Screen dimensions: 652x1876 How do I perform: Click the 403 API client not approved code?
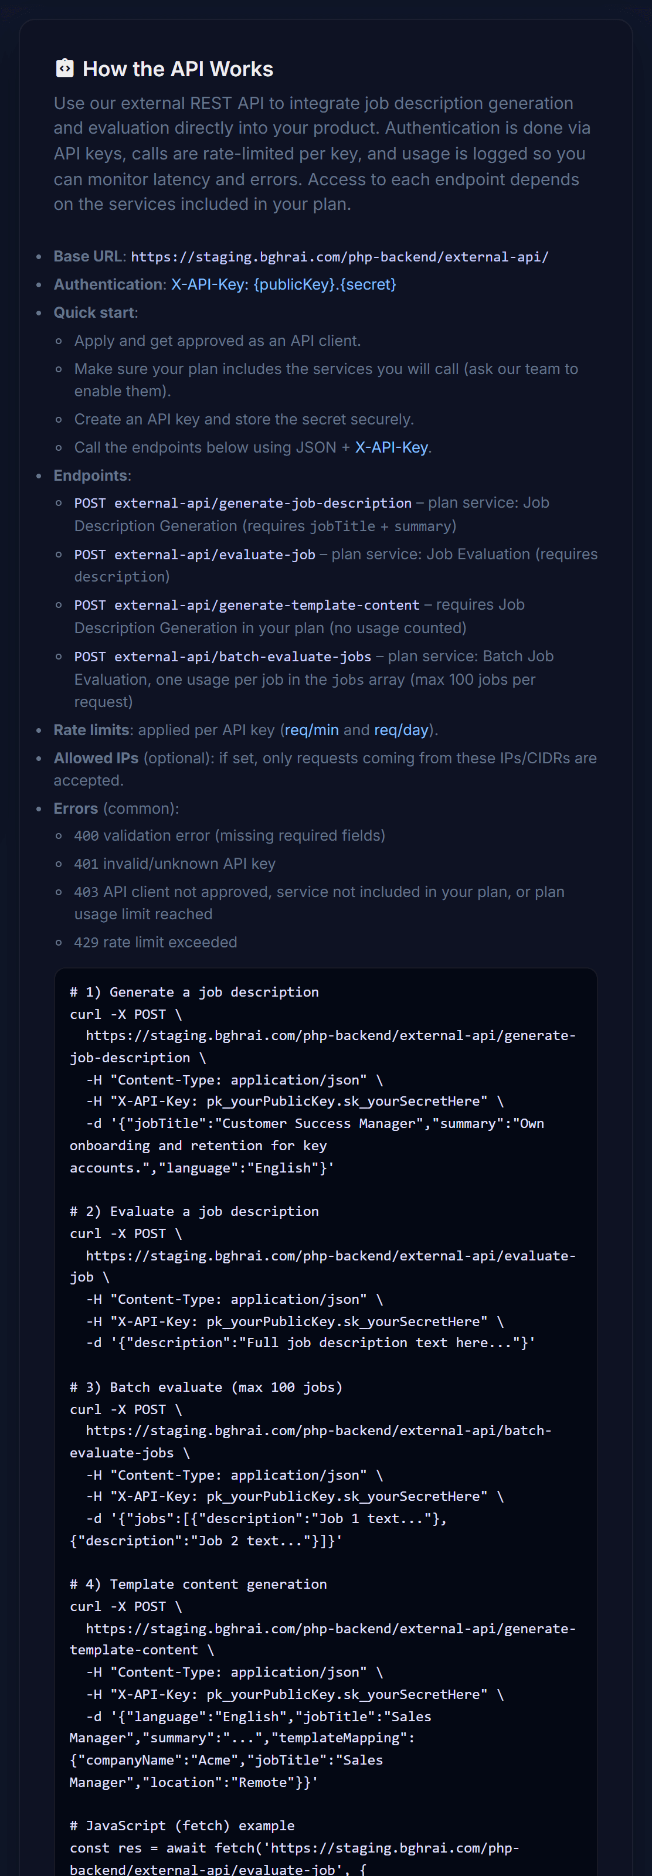click(86, 892)
